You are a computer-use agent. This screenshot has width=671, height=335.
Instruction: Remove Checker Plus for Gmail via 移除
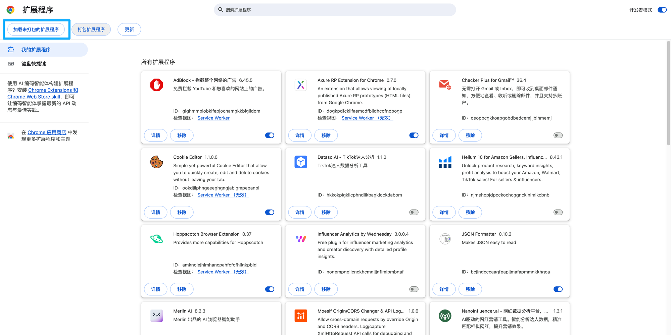[470, 135]
